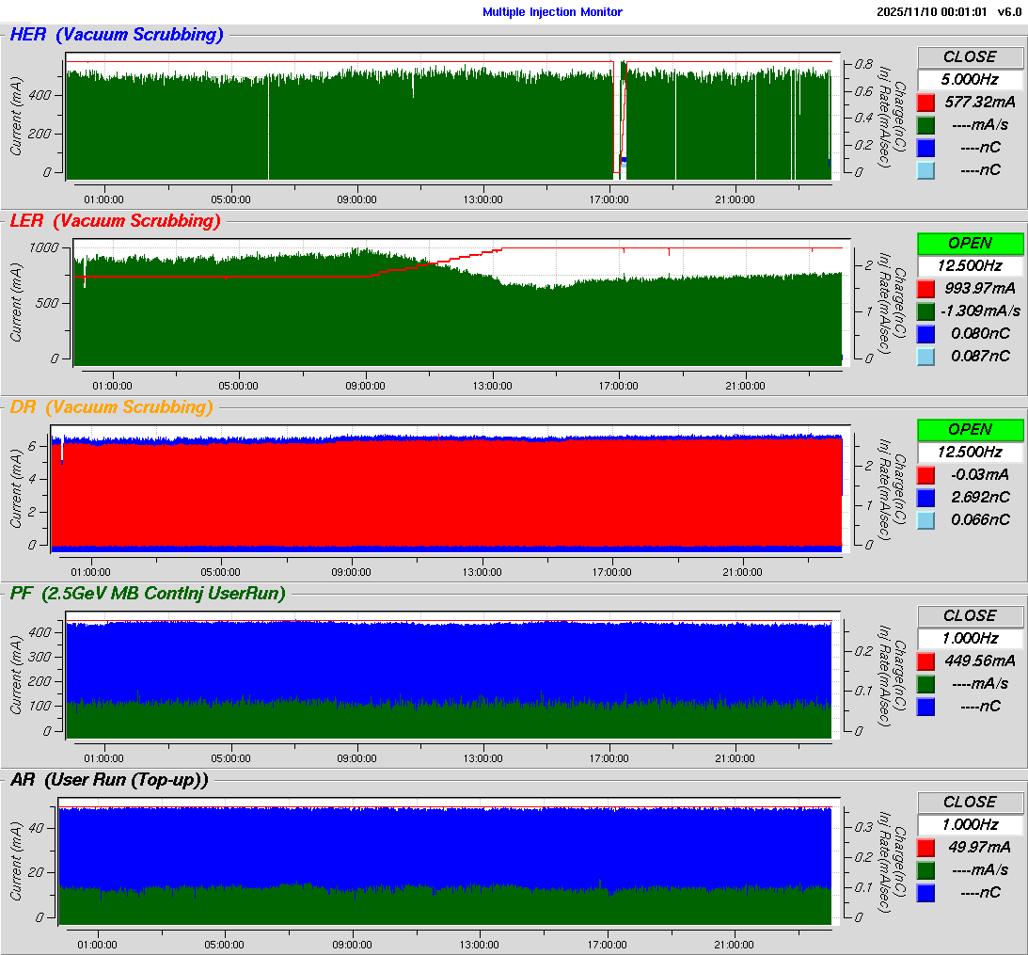Click the red swatch beside -0.03mA in DR
1028x955 pixels.
pyautogui.click(x=925, y=474)
